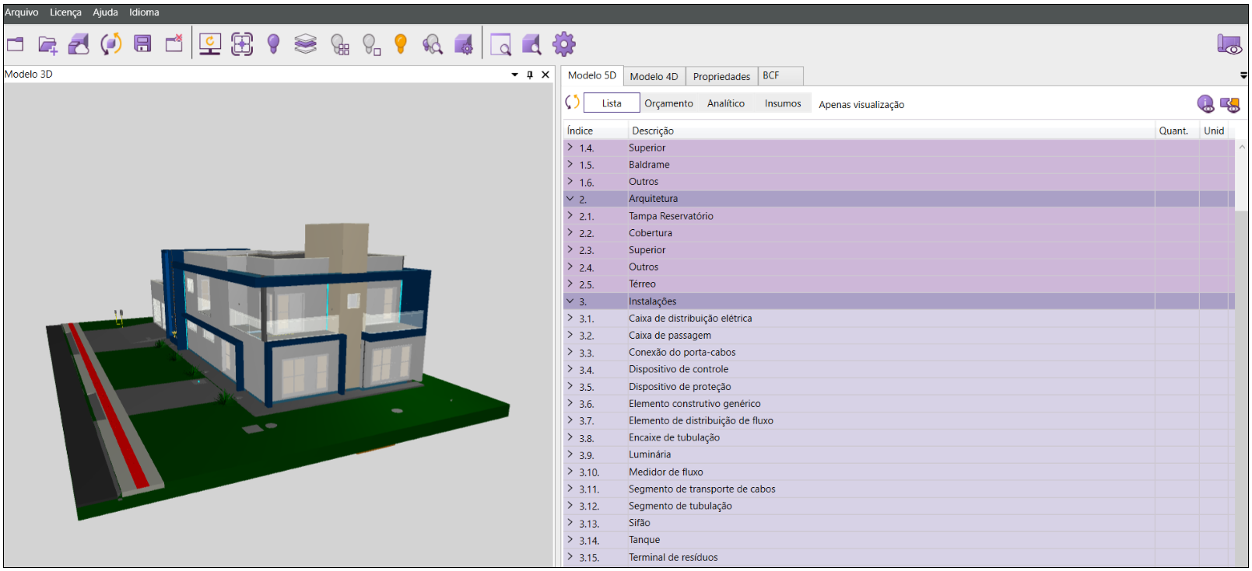Click the fit-to-view frame icon
This screenshot has height=571, width=1252.
[x=242, y=44]
